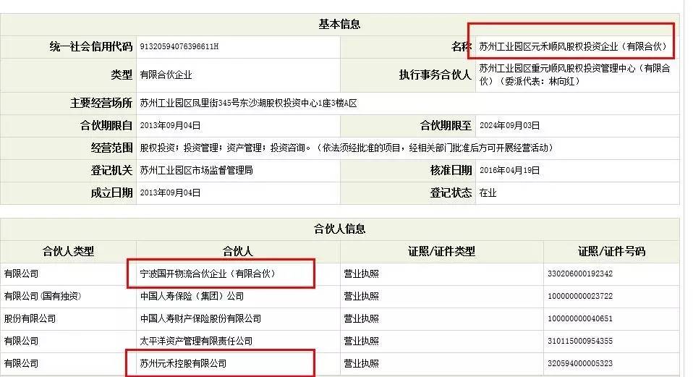Select partner 中国人寿保险（集团）公司
This screenshot has height=377, width=693.
tap(192, 296)
